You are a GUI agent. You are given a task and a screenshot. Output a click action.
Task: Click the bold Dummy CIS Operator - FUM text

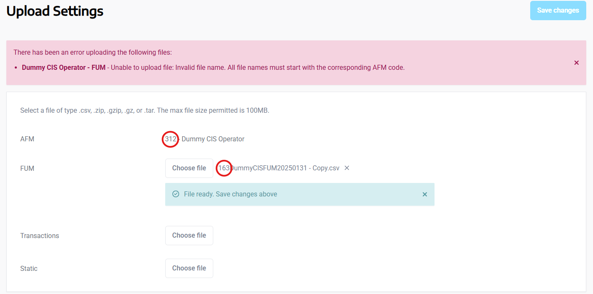[64, 67]
